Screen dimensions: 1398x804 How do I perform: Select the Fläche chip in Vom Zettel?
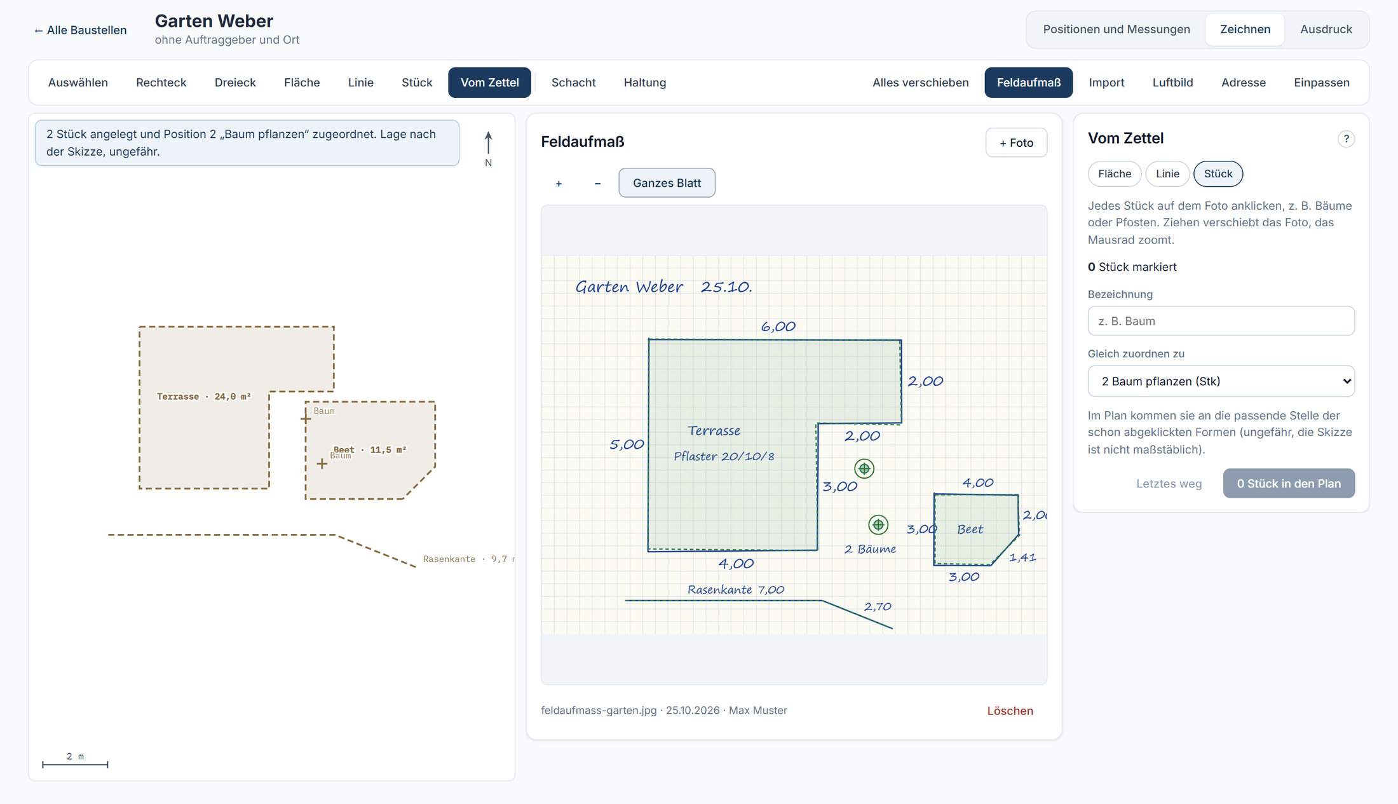(1115, 174)
